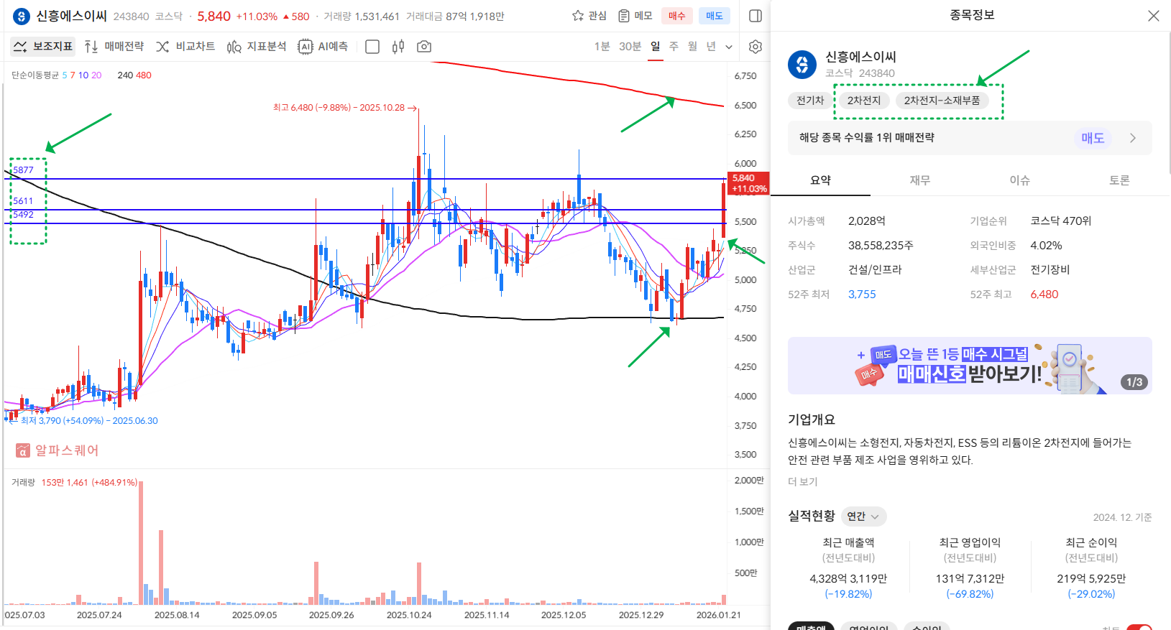Select the 년 yearly timeframe
The image size is (1171, 630).
point(711,47)
